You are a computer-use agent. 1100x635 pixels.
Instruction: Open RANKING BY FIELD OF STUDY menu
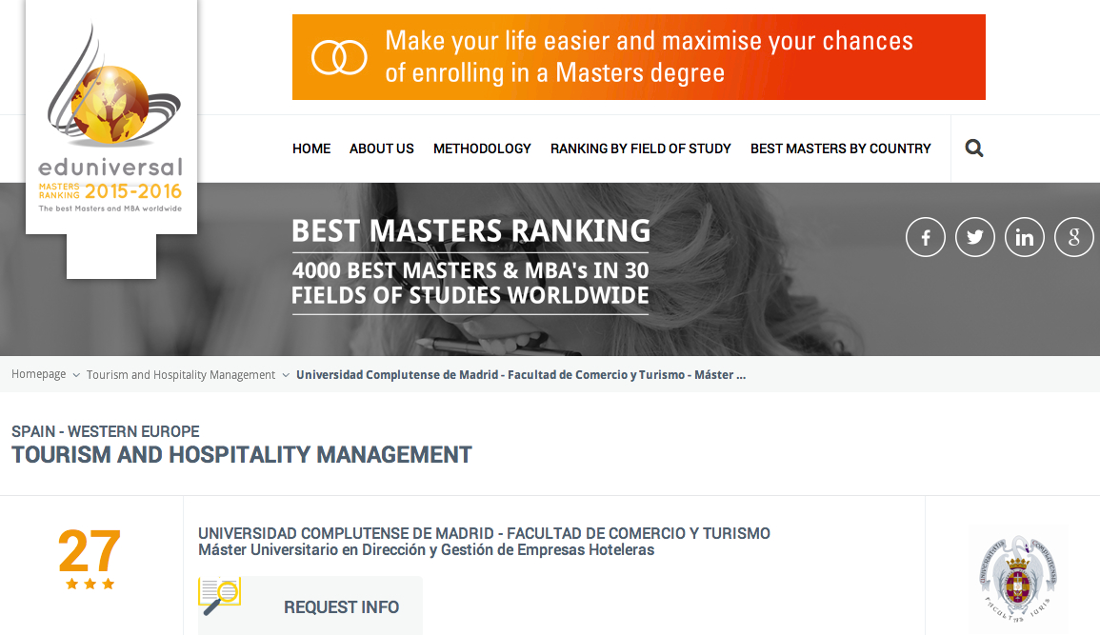(641, 149)
